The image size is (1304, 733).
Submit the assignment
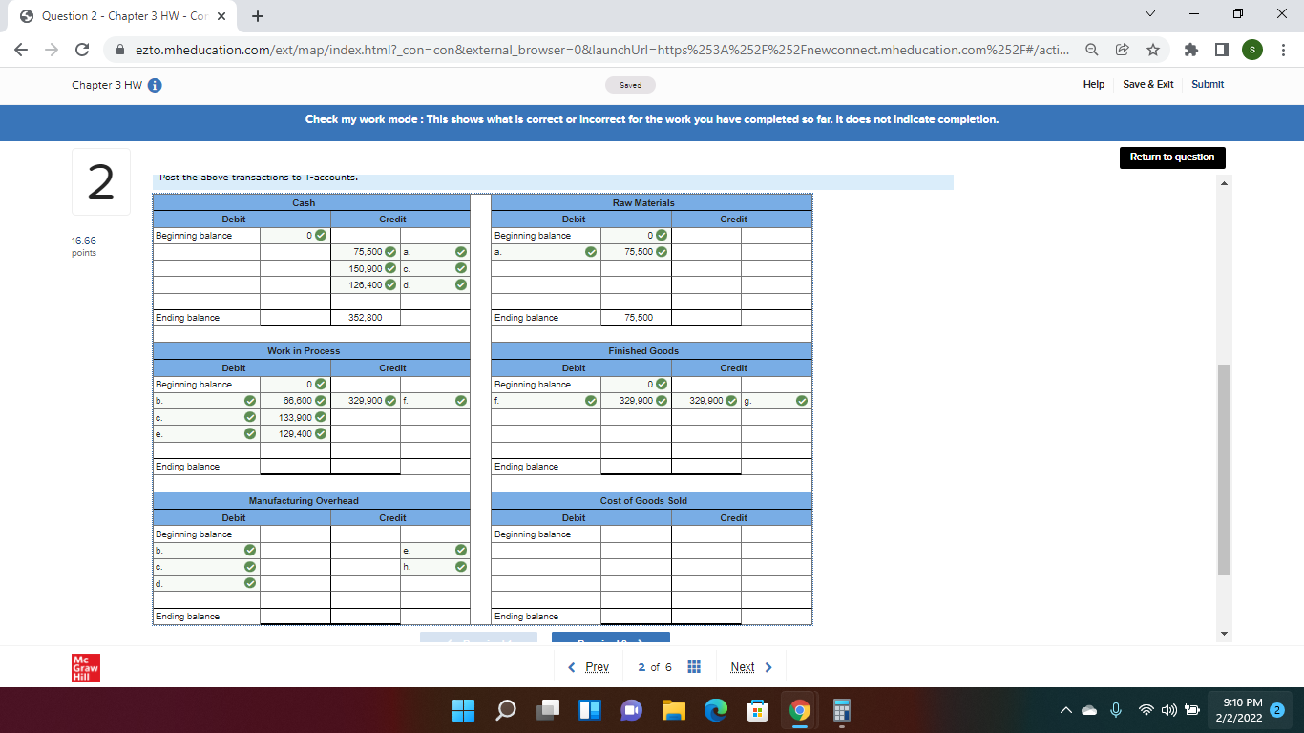(x=1208, y=84)
